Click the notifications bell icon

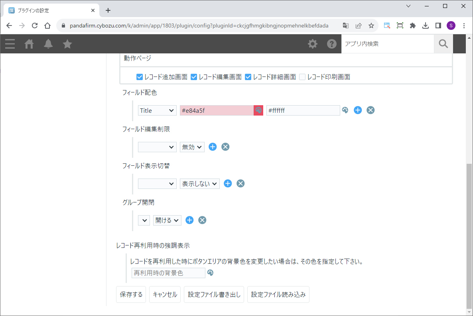[48, 44]
